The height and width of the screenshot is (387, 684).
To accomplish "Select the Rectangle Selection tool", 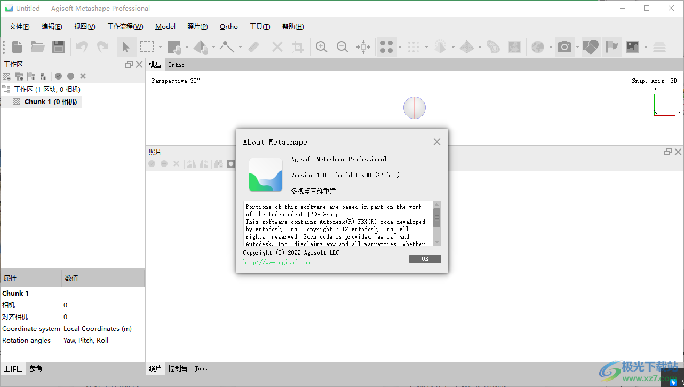I will (147, 47).
